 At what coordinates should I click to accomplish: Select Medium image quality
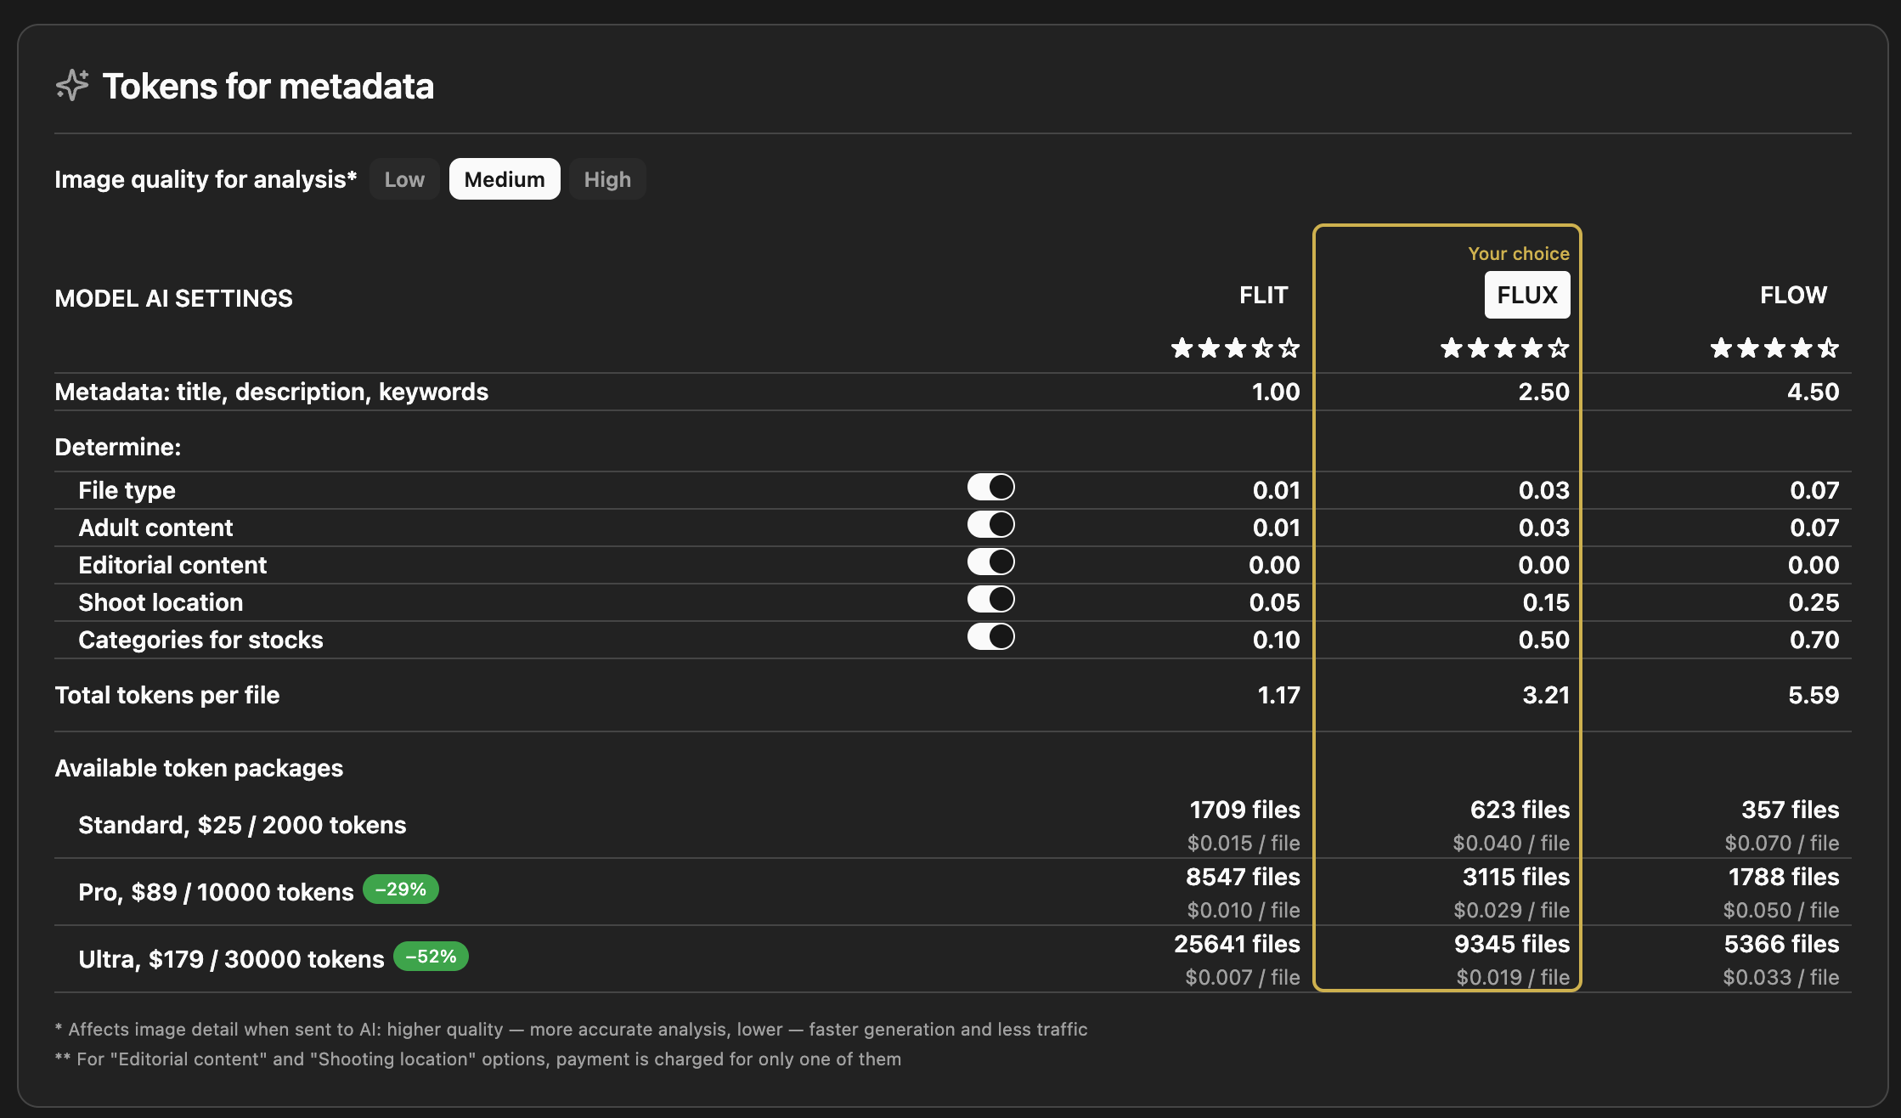pyautogui.click(x=505, y=179)
